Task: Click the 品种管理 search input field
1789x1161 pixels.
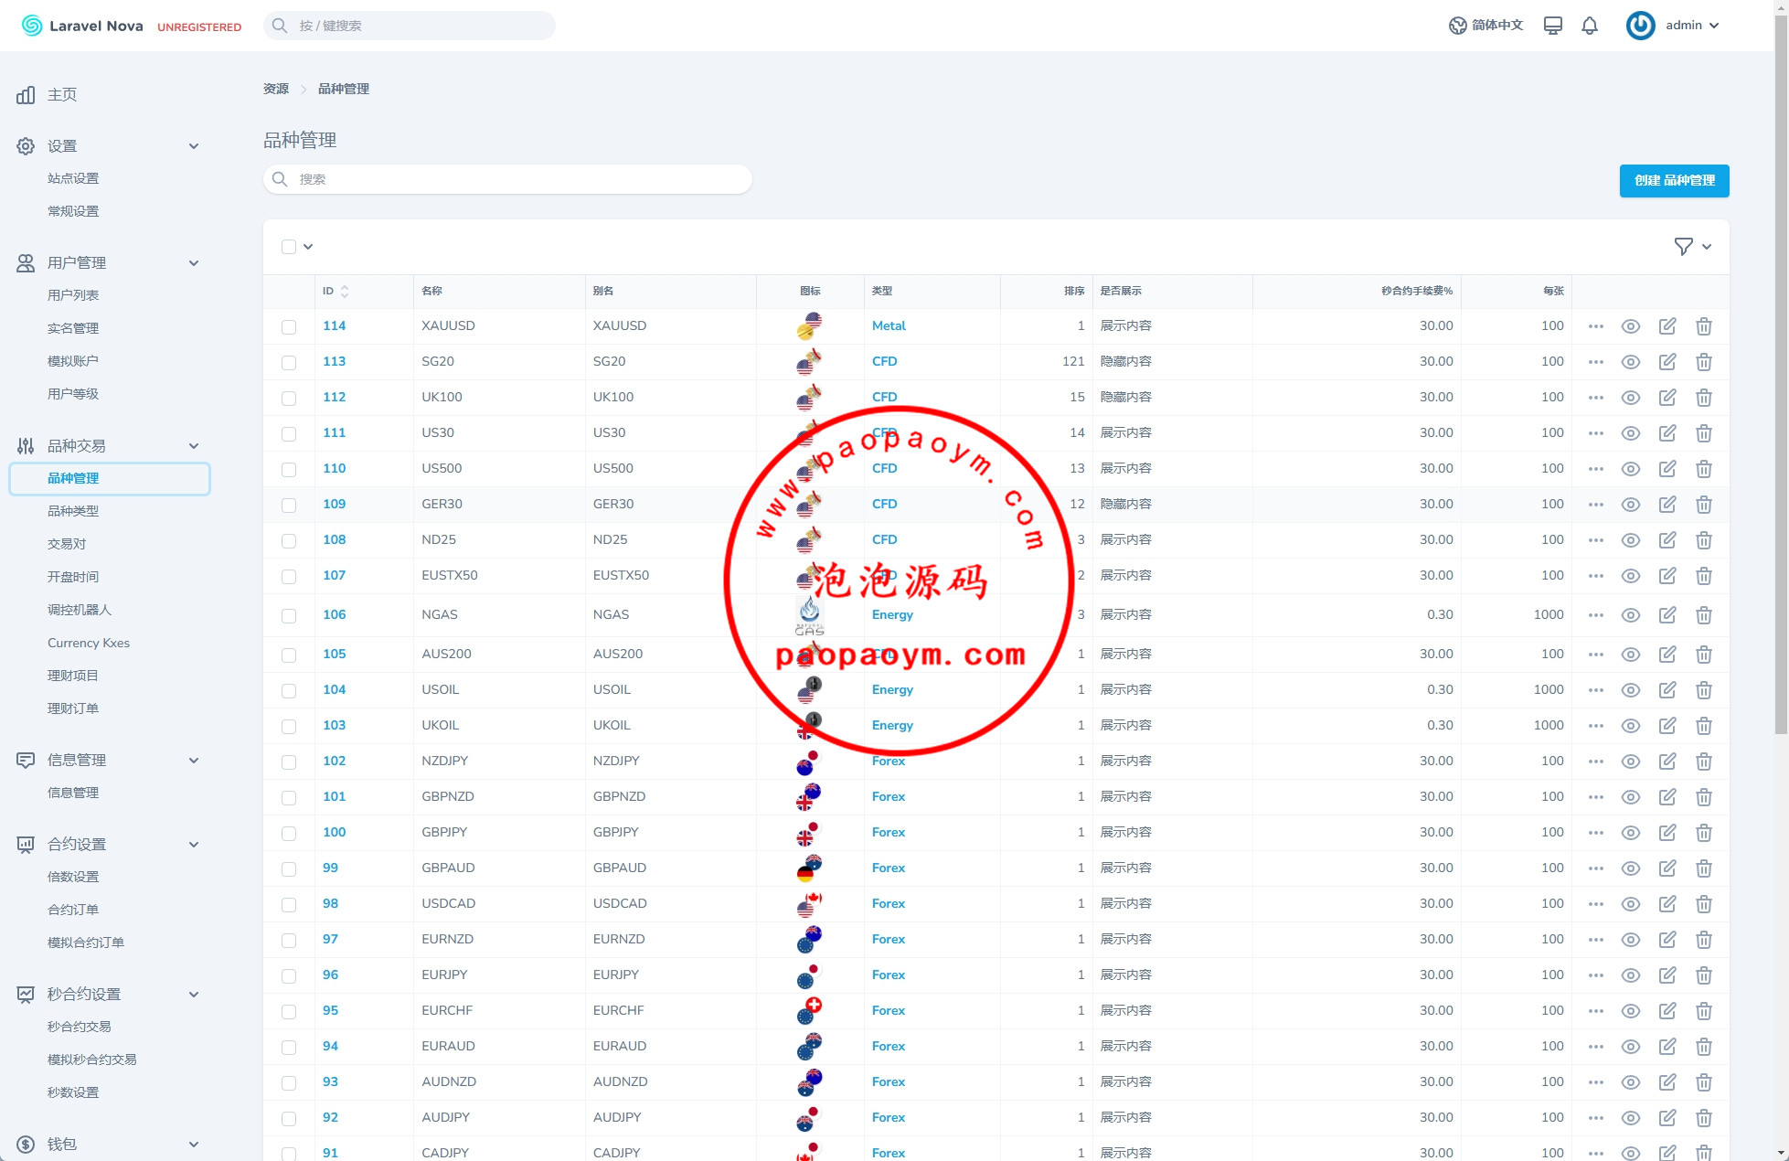Action: [507, 180]
